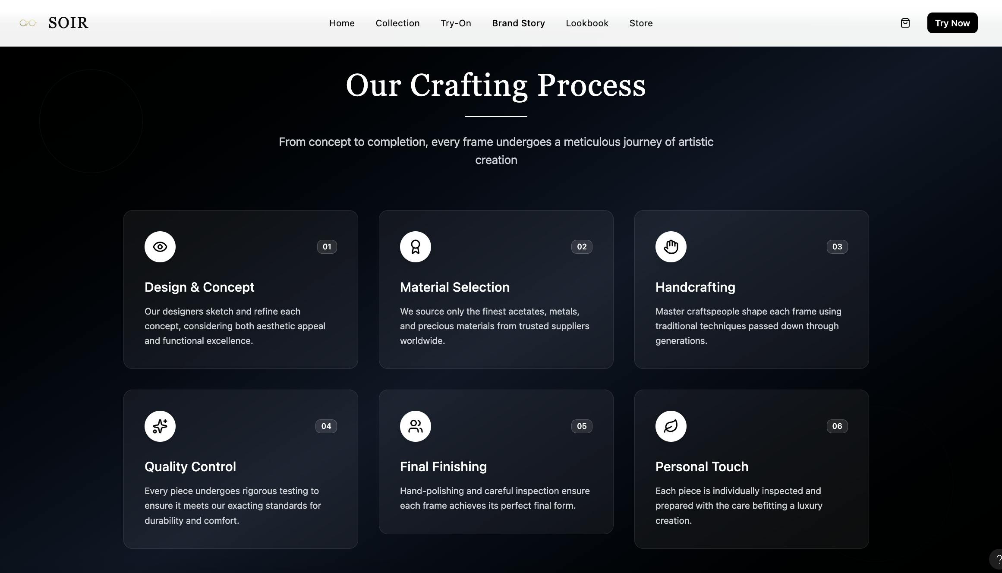This screenshot has height=573, width=1002.
Task: Click the SOIR brand name link
Action: pyautogui.click(x=68, y=23)
